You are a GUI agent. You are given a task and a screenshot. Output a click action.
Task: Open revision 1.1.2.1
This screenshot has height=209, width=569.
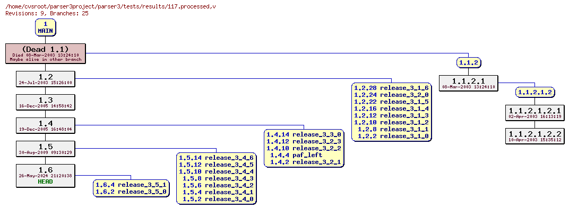tap(469, 83)
